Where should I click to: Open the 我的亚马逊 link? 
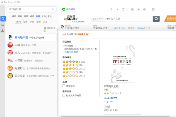tap(120, 28)
